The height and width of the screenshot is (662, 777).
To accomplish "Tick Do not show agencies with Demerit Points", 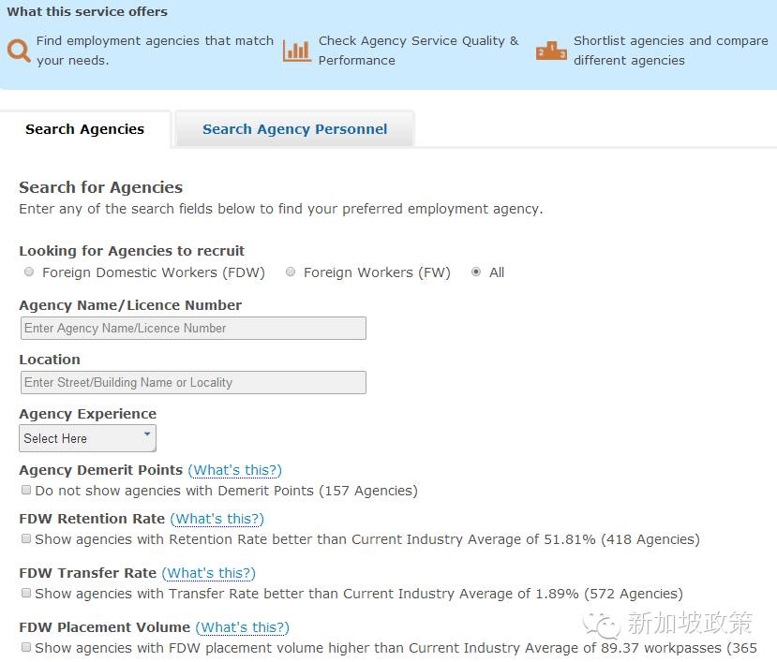I will point(26,490).
